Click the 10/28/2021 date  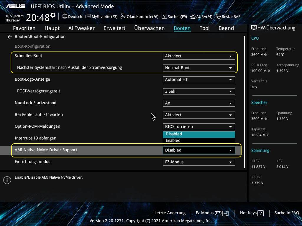click(14, 16)
